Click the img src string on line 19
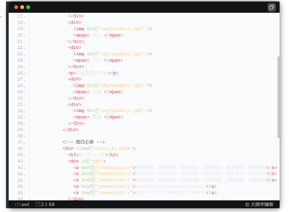The image size is (289, 212). [121, 29]
